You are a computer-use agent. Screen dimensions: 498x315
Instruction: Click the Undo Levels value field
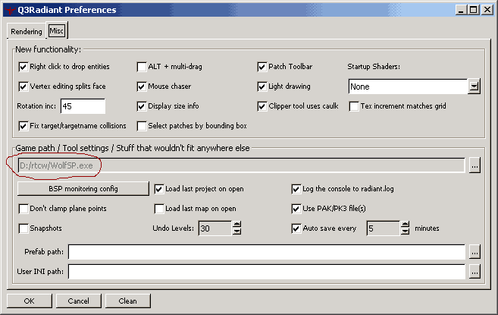pyautogui.click(x=215, y=228)
